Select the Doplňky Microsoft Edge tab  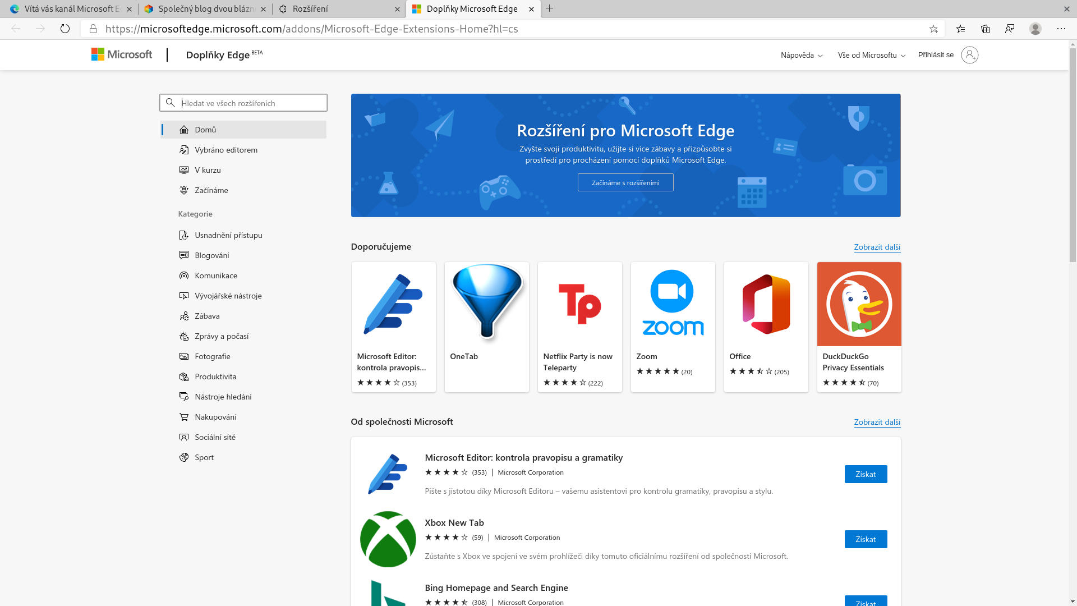point(473,9)
